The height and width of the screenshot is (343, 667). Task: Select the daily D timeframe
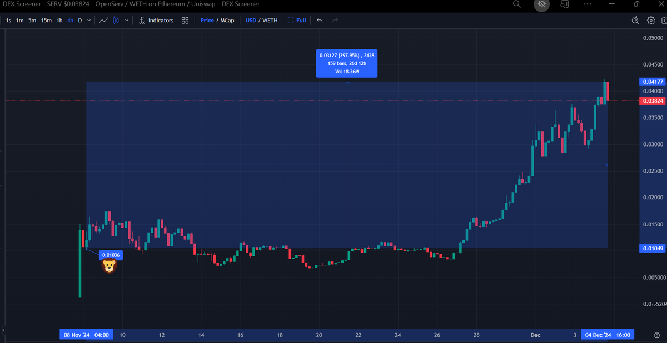80,21
